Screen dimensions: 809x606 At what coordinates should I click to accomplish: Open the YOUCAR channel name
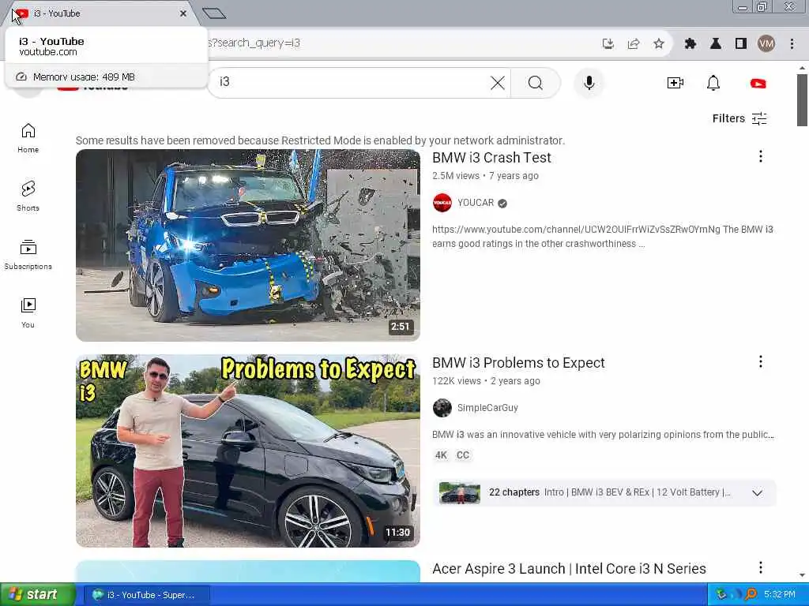pyautogui.click(x=475, y=203)
